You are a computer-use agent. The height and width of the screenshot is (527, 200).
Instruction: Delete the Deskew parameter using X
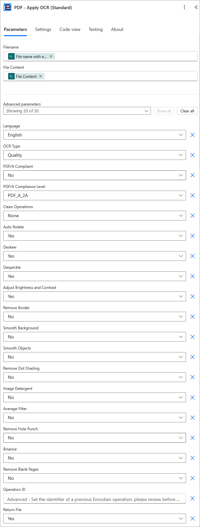point(193,256)
